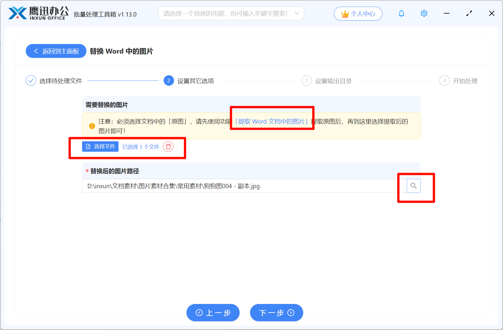
Task: Open file browser via magnifier icon
Action: [413, 186]
